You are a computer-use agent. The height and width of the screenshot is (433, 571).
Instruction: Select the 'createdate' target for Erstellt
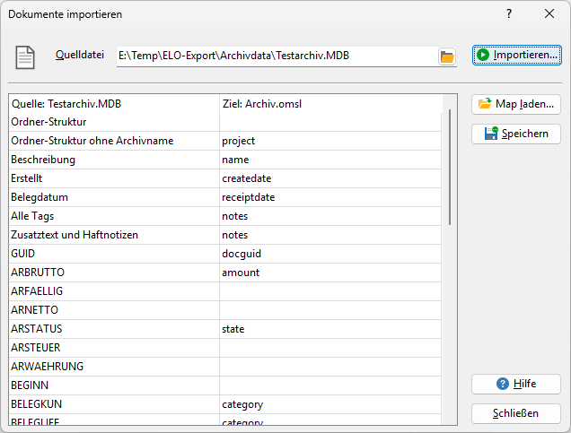point(330,178)
